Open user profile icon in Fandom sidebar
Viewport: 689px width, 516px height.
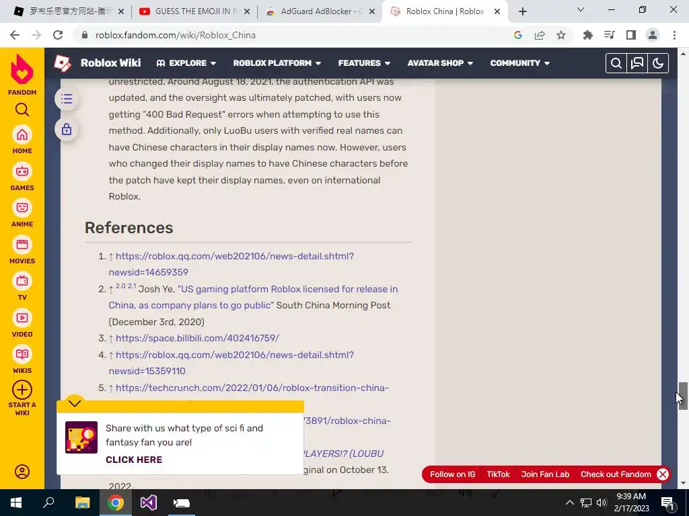22,472
